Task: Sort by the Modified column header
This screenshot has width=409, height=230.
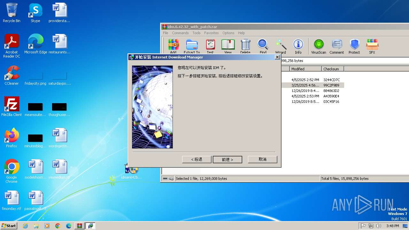Action: point(305,69)
